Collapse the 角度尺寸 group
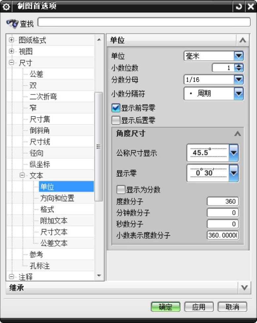 [238, 134]
